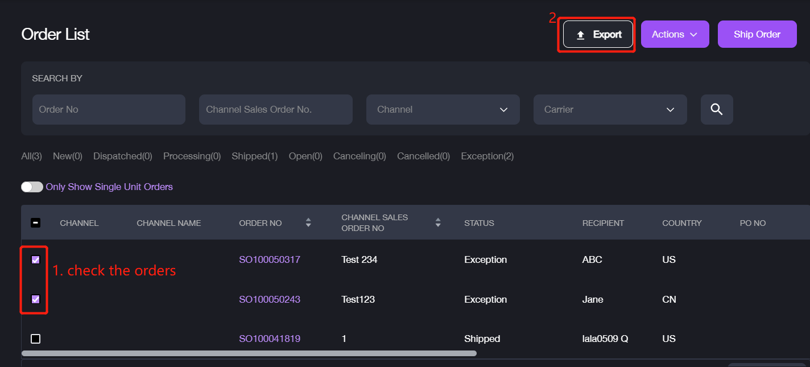
Task: Click recipient 'lala0509 Q' cell
Action: (605, 339)
